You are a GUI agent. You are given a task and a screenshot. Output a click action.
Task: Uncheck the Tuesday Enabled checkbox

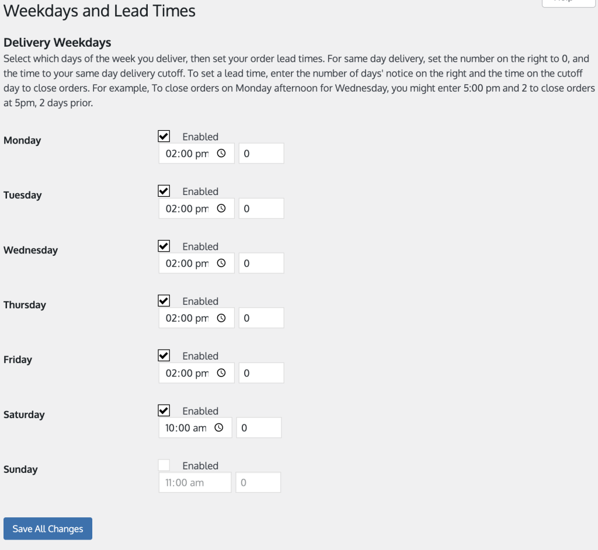coord(164,191)
